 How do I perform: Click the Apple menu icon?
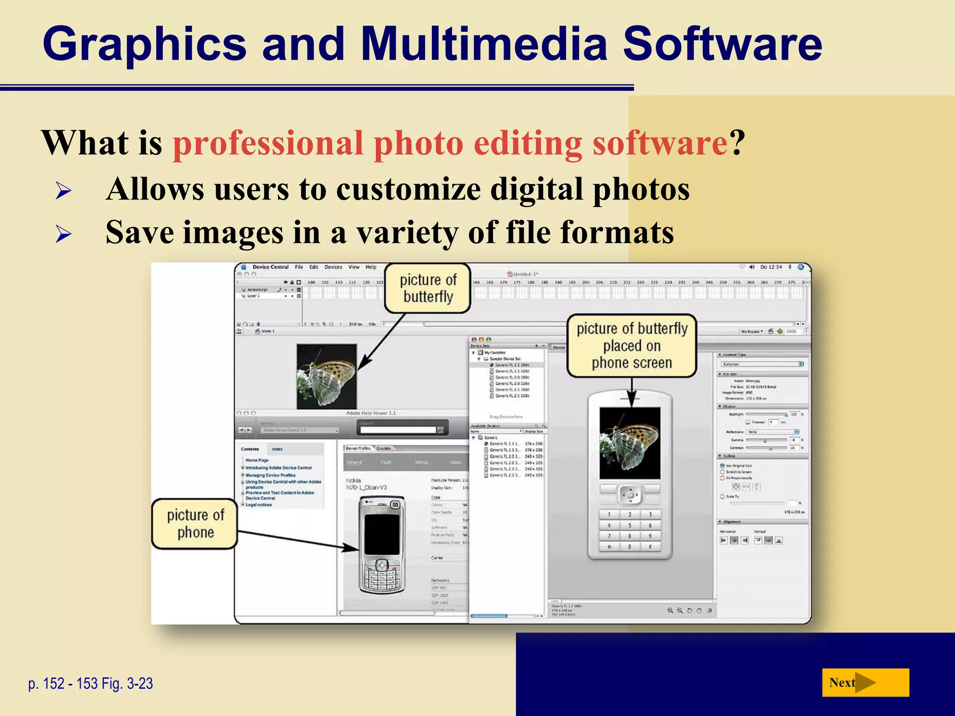click(243, 267)
